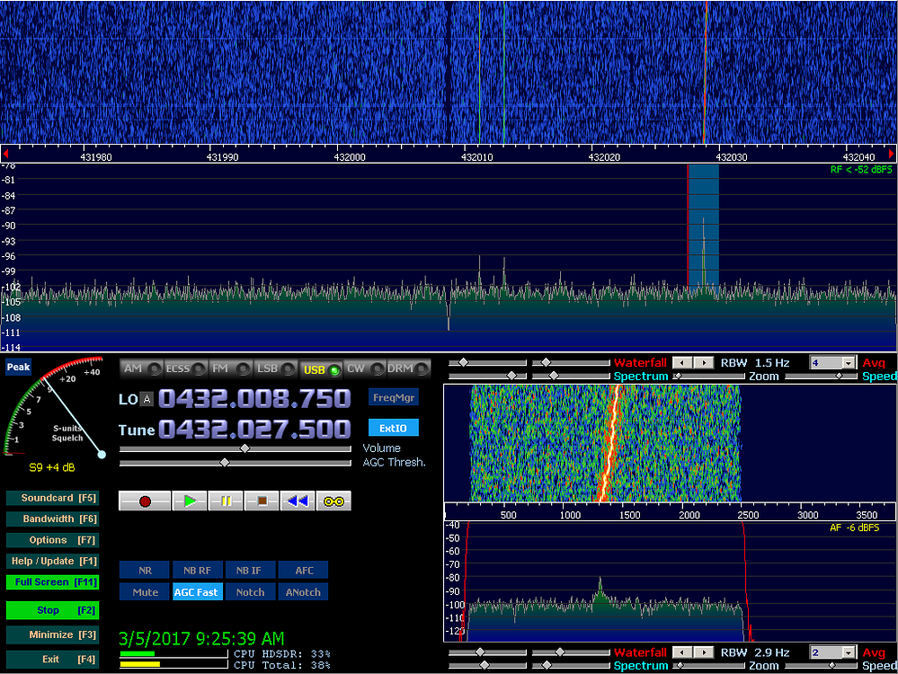The height and width of the screenshot is (674, 898).
Task: Open Soundcard [F5] settings
Action: (53, 498)
